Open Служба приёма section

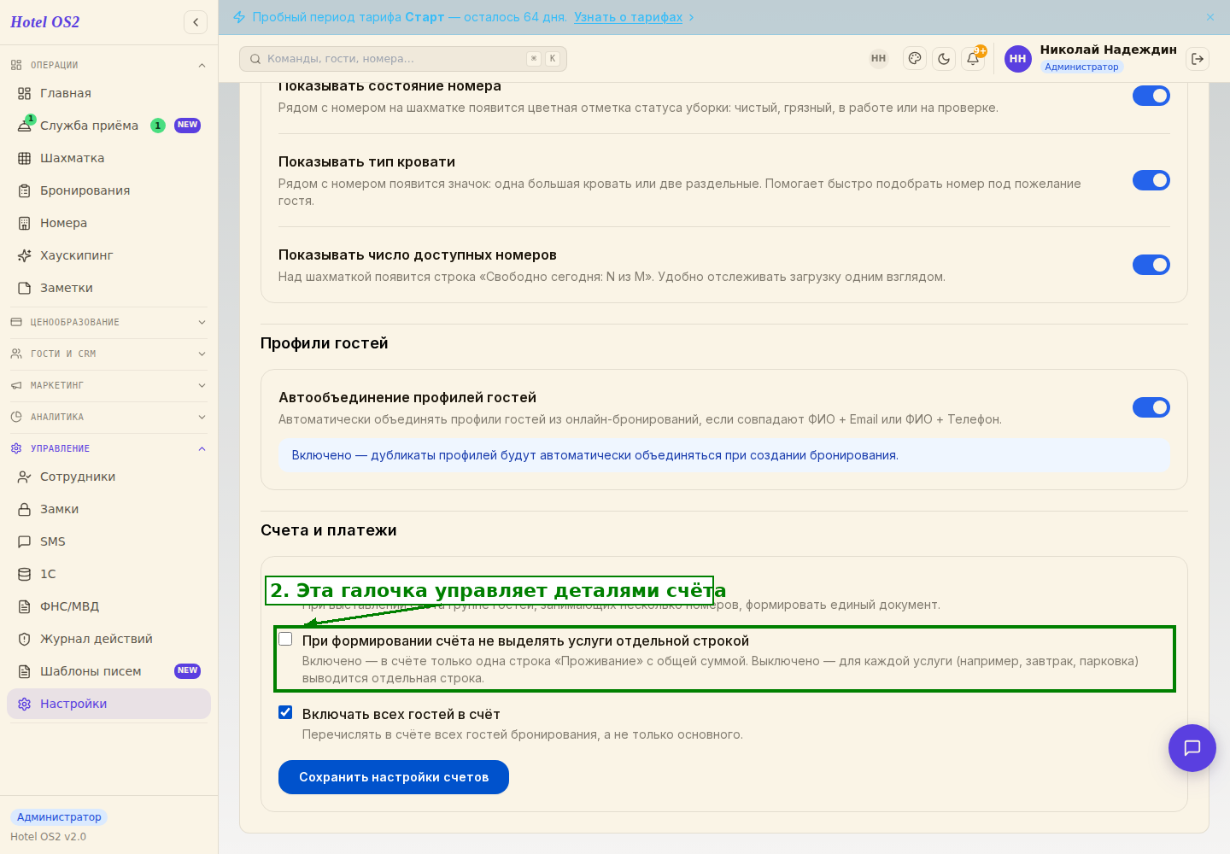point(108,126)
